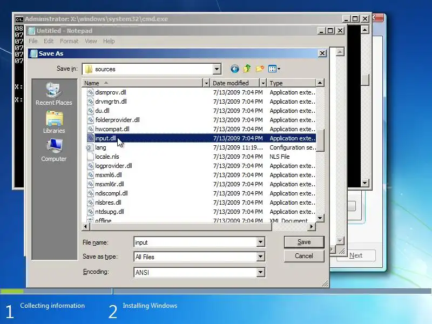Open Notepad File menu
This screenshot has width=432, height=324.
coord(33,41)
